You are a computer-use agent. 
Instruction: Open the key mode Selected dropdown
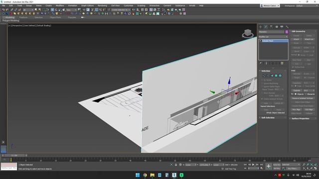[291, 165]
